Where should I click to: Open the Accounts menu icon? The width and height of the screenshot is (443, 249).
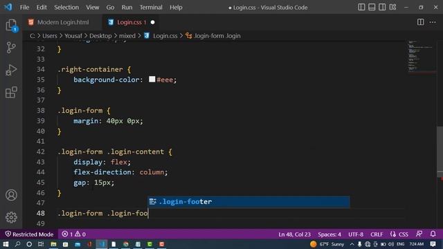tap(11, 195)
